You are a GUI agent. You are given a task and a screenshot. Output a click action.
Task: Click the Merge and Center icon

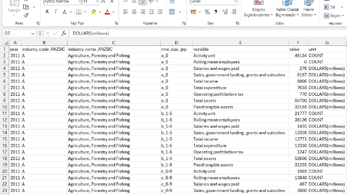tap(172, 12)
